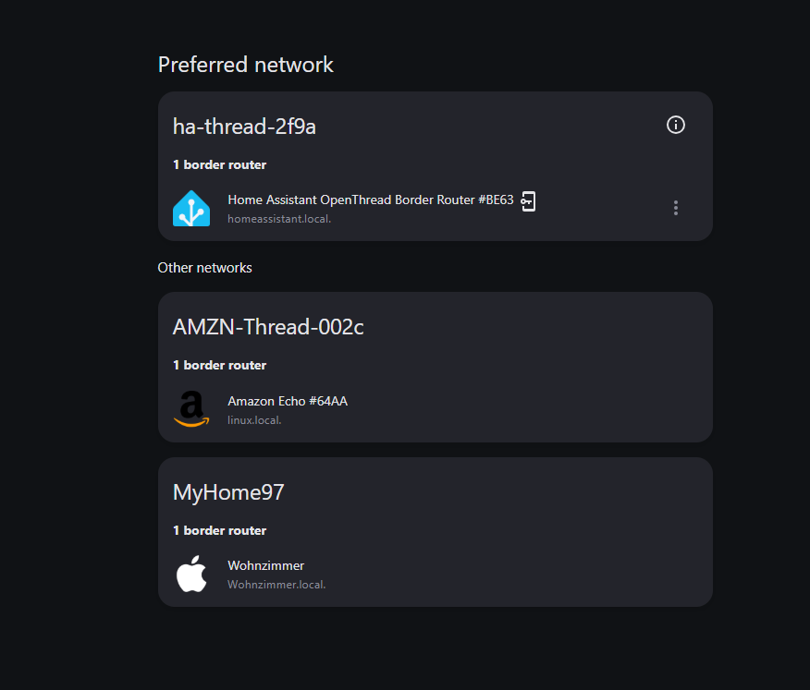810x690 pixels.
Task: Click the AMZN-Thread-002c network title
Action: pos(268,327)
